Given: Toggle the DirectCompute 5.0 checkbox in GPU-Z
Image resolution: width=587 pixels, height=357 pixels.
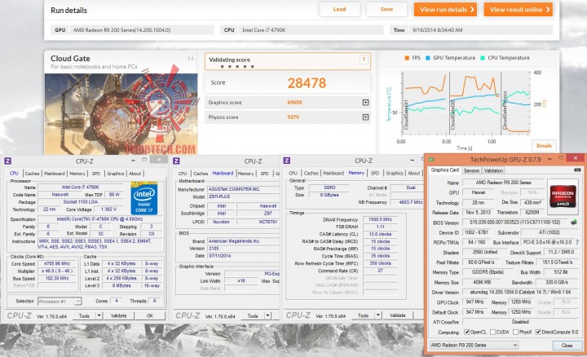Looking at the screenshot, I should point(538,332).
